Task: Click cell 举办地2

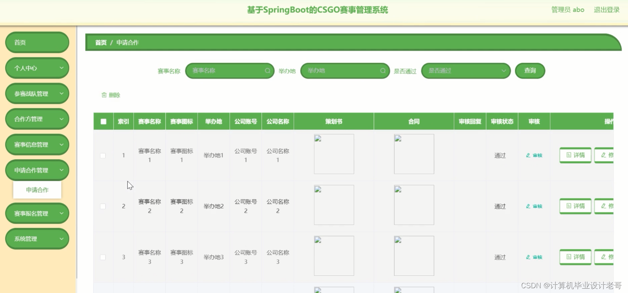Action: 213,206
